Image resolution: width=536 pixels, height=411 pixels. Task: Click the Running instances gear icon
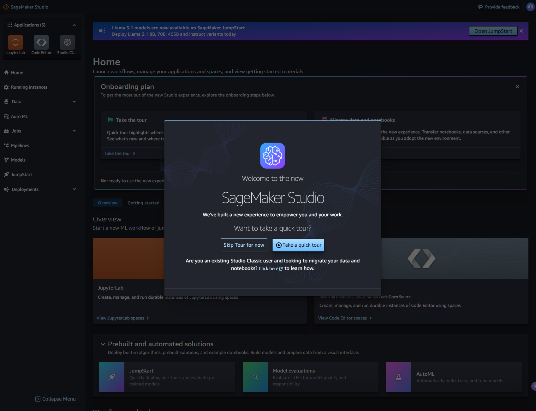[x=6, y=87]
